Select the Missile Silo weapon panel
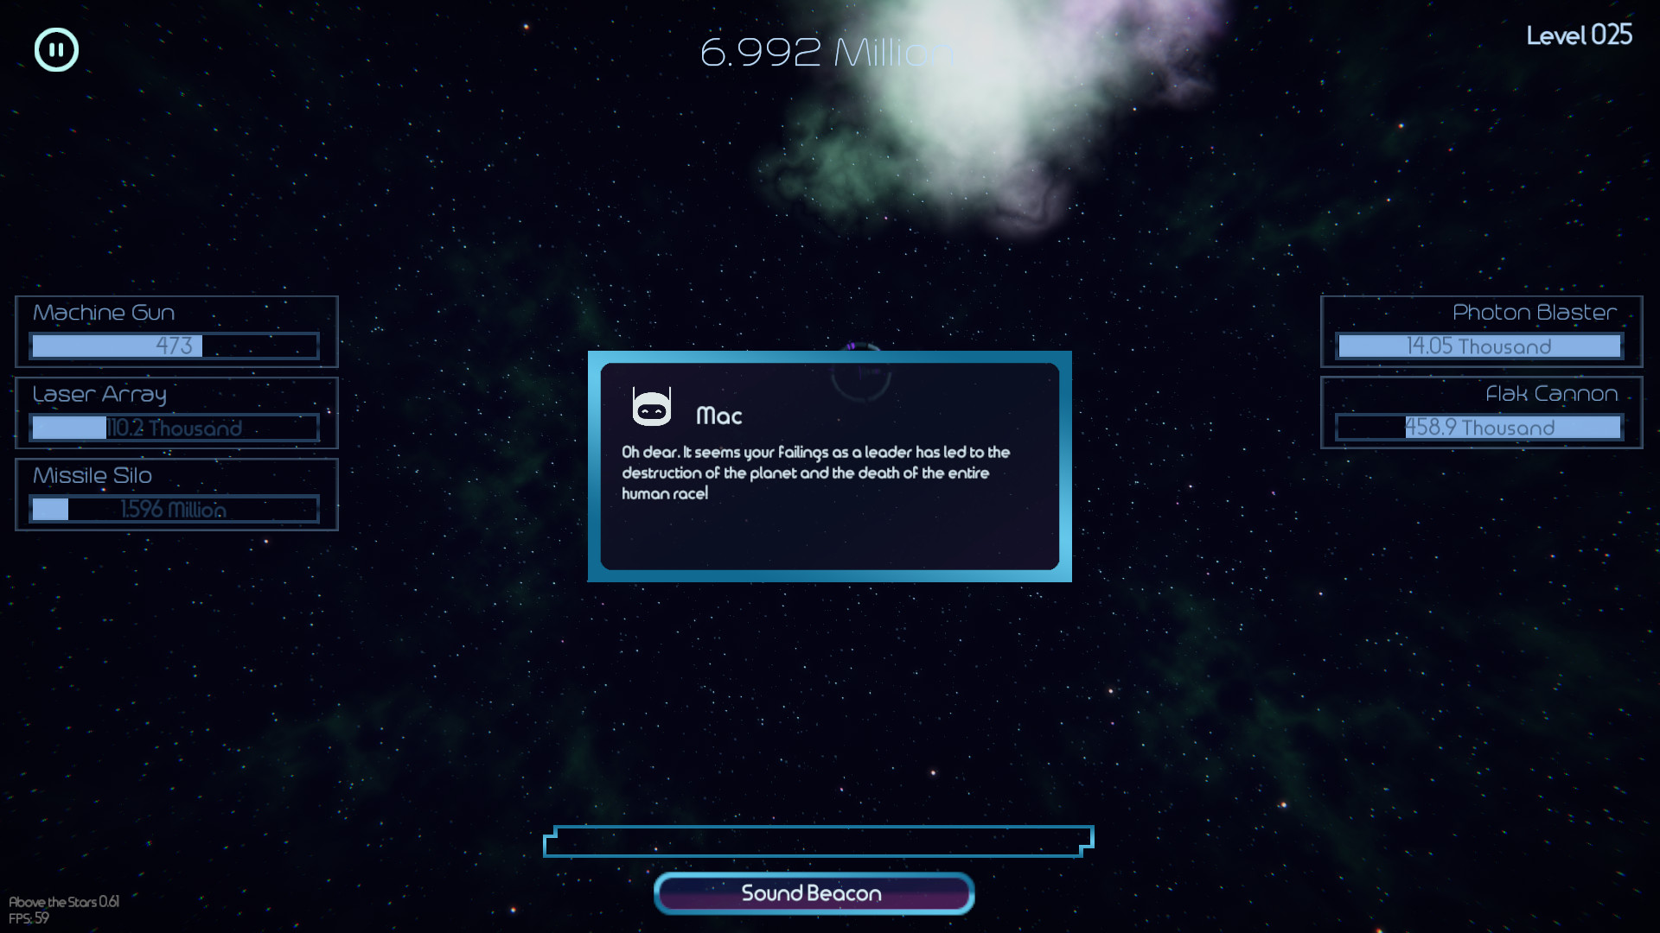Image resolution: width=1660 pixels, height=933 pixels. tap(176, 493)
